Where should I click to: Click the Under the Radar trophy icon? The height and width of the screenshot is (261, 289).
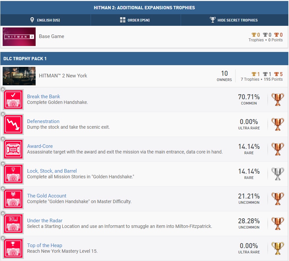coord(13,224)
